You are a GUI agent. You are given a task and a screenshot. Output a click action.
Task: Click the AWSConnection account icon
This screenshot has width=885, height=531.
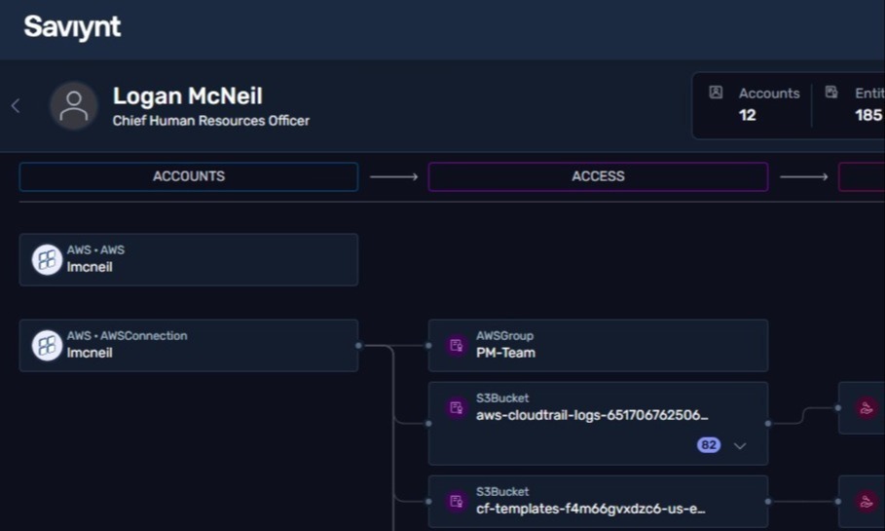(x=47, y=345)
